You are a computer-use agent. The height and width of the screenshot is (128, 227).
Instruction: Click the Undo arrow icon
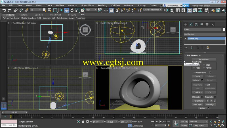pos(4,10)
